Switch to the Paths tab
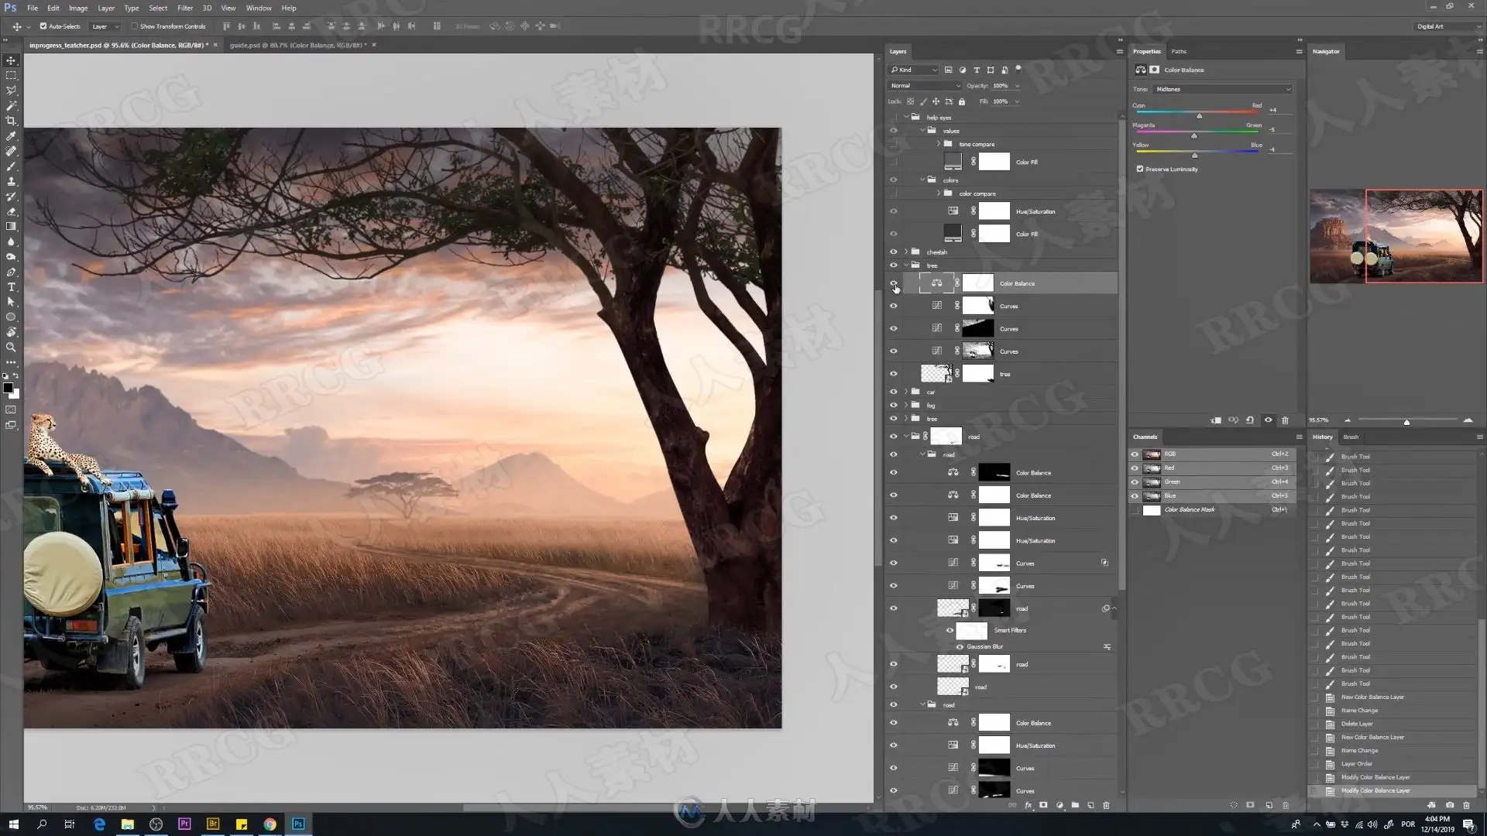Viewport: 1487px width, 836px height. 1178,52
